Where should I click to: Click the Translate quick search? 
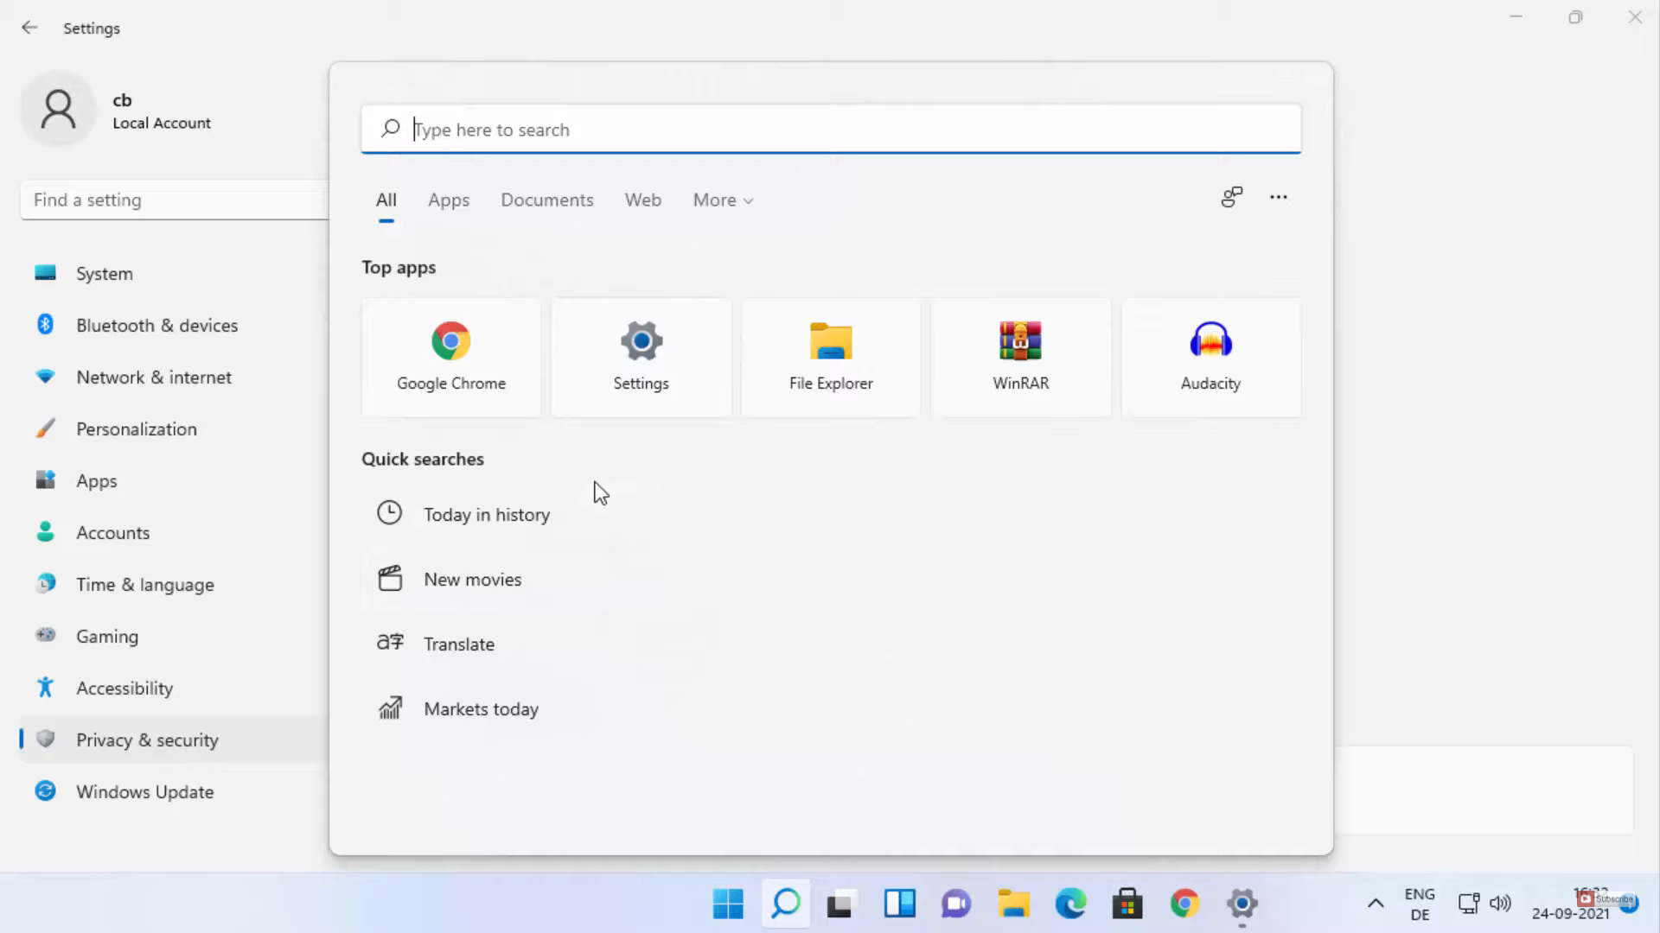coord(458,644)
